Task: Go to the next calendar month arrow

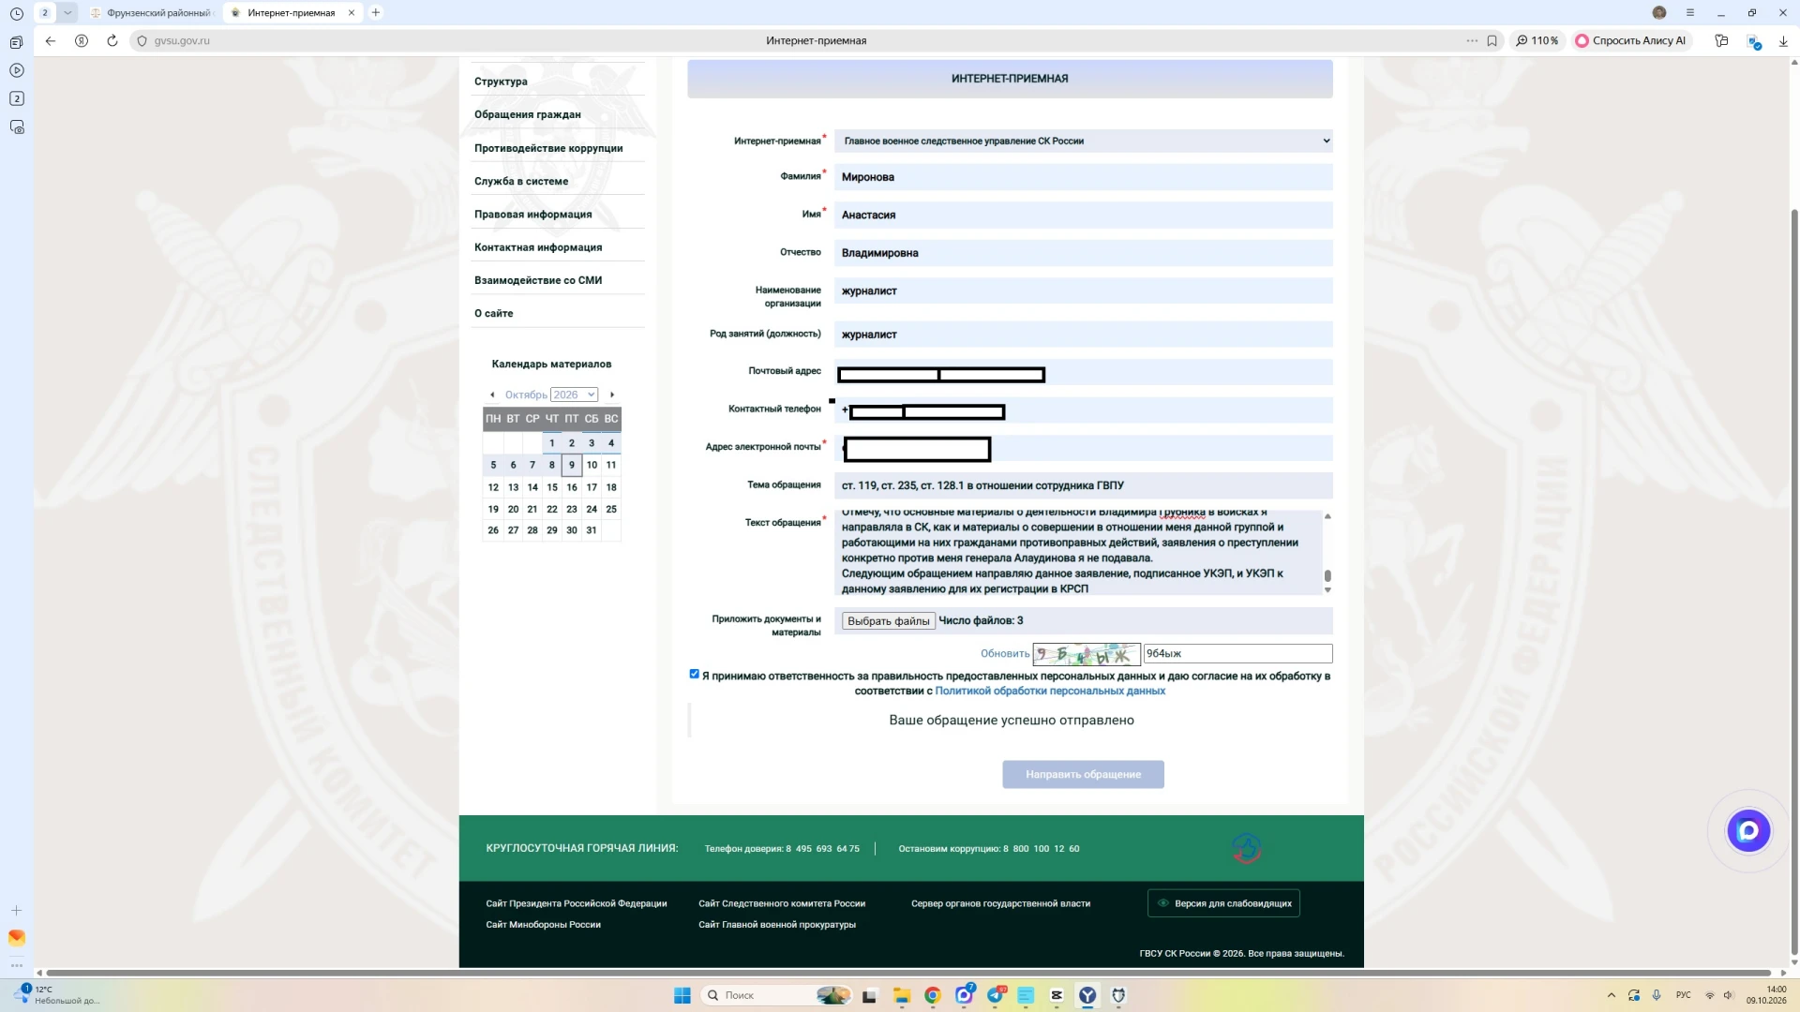Action: point(612,394)
